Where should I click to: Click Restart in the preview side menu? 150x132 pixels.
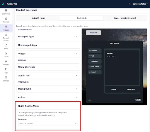(x=95, y=72)
